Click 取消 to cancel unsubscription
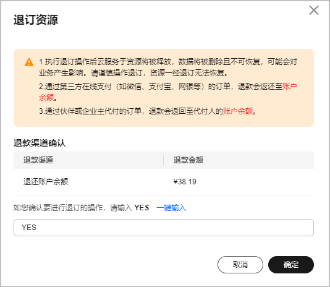The width and height of the screenshot is (330, 287). (240, 265)
